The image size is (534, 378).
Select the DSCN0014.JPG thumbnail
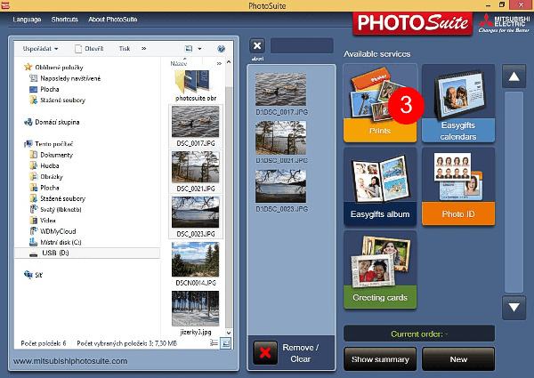194,261
